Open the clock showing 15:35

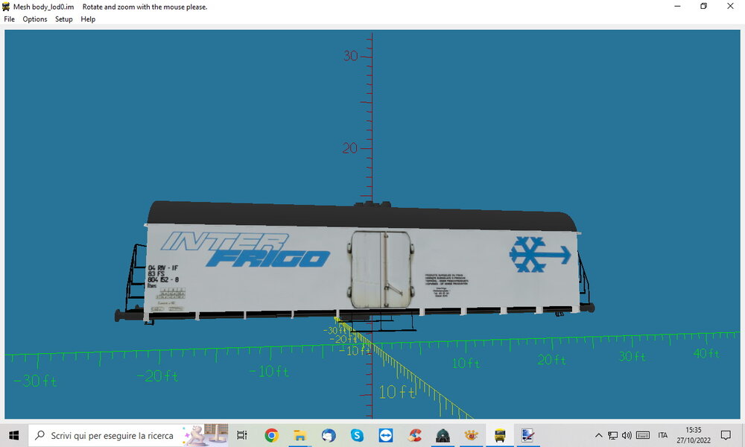tap(693, 435)
